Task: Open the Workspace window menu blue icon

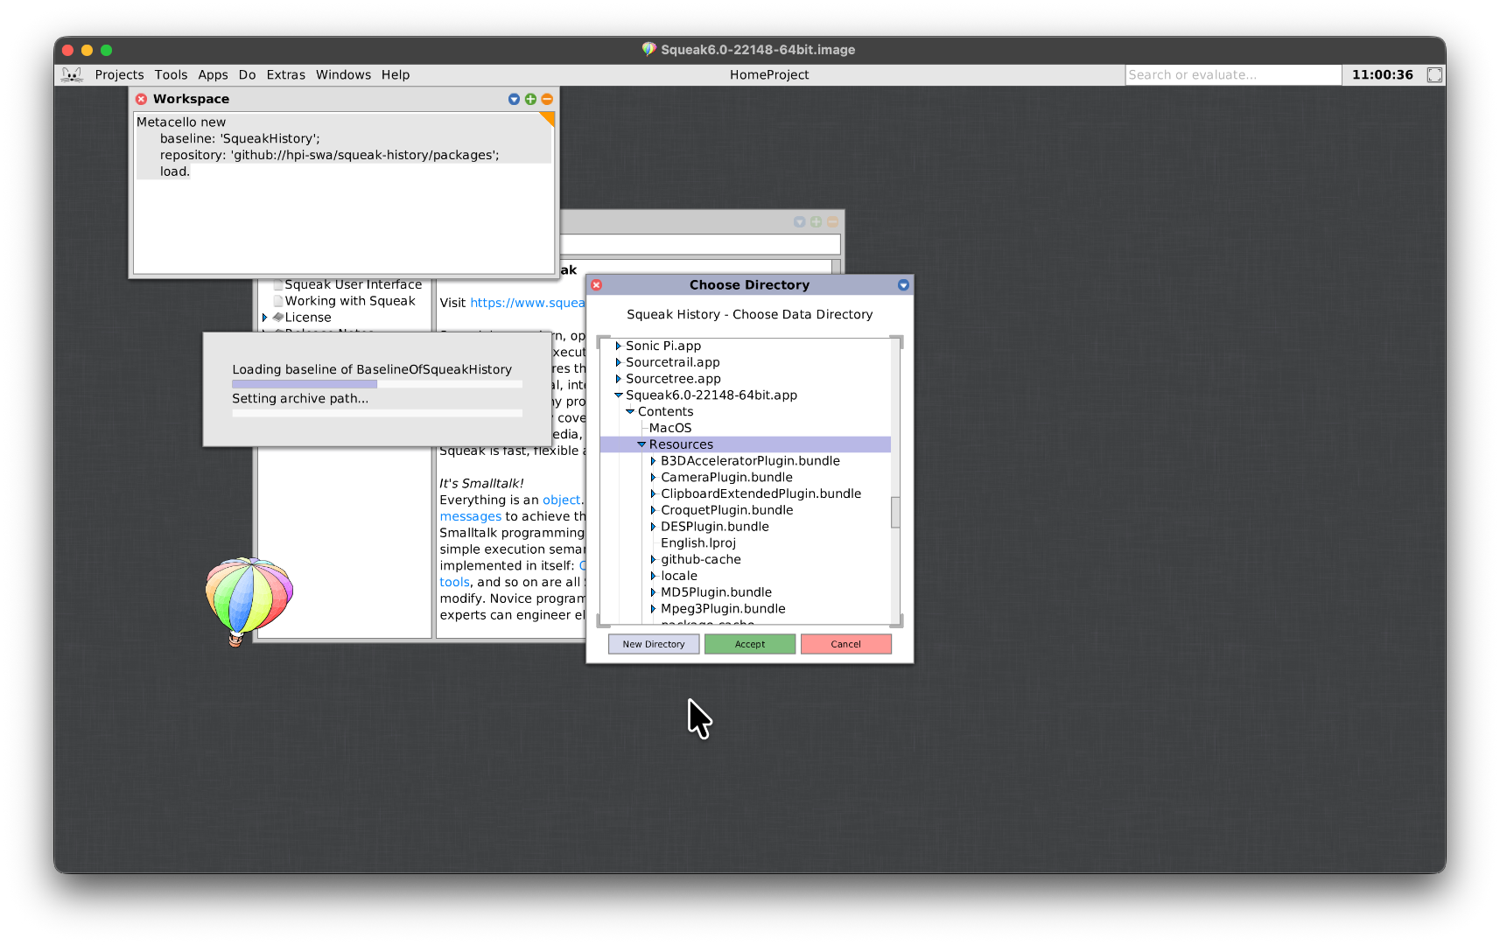Action: pos(514,100)
